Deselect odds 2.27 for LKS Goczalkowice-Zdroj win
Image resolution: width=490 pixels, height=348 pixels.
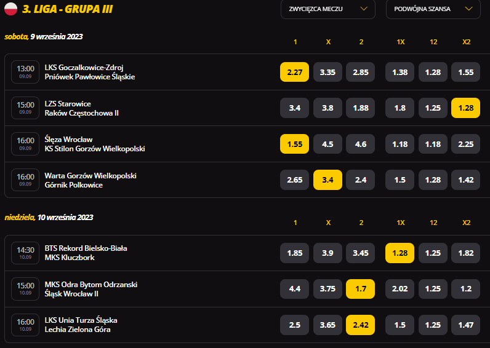pyautogui.click(x=294, y=72)
